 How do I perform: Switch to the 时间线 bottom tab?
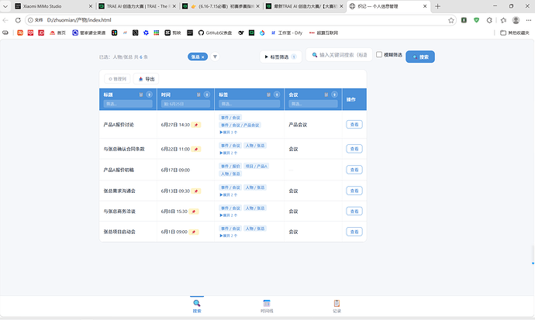[x=267, y=306]
